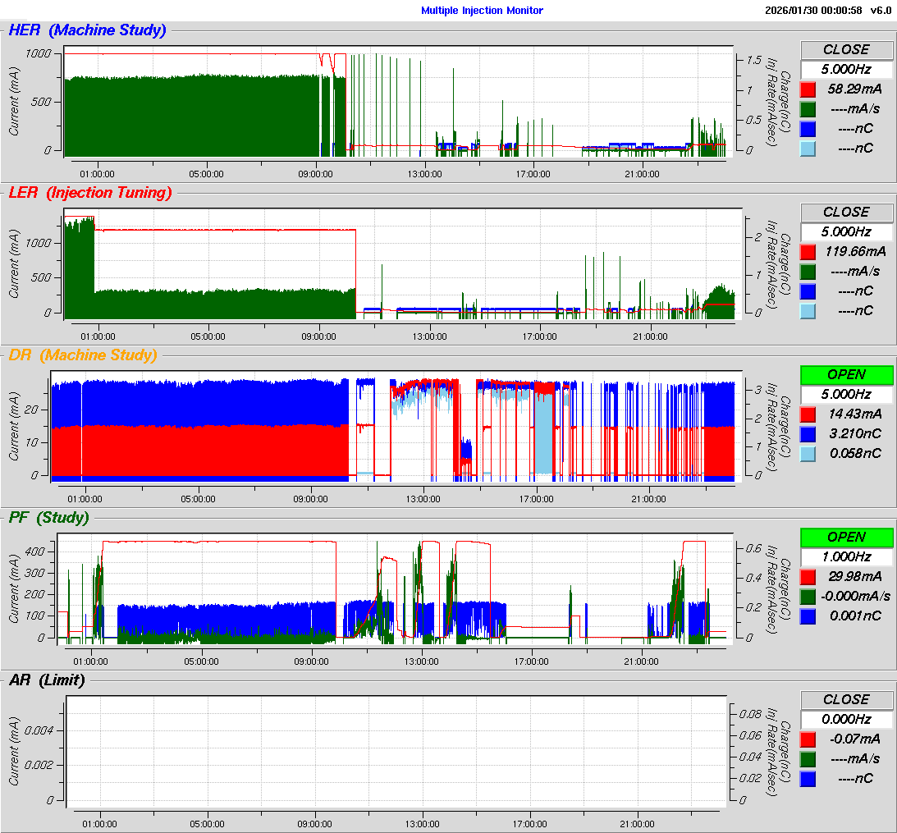Click the LER CLOSE status button
This screenshot has width=897, height=833.
click(x=846, y=212)
